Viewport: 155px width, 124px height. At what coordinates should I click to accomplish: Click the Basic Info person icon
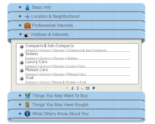pyautogui.click(x=27, y=7)
